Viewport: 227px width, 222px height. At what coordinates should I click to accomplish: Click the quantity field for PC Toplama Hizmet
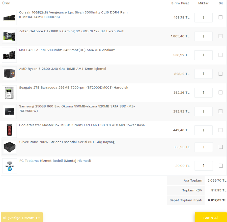(204, 166)
